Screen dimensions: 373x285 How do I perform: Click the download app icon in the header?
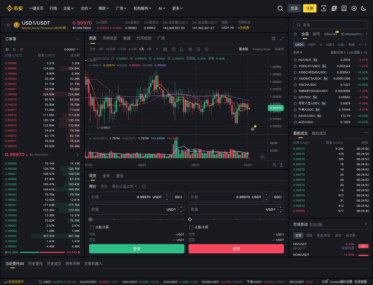324,8
